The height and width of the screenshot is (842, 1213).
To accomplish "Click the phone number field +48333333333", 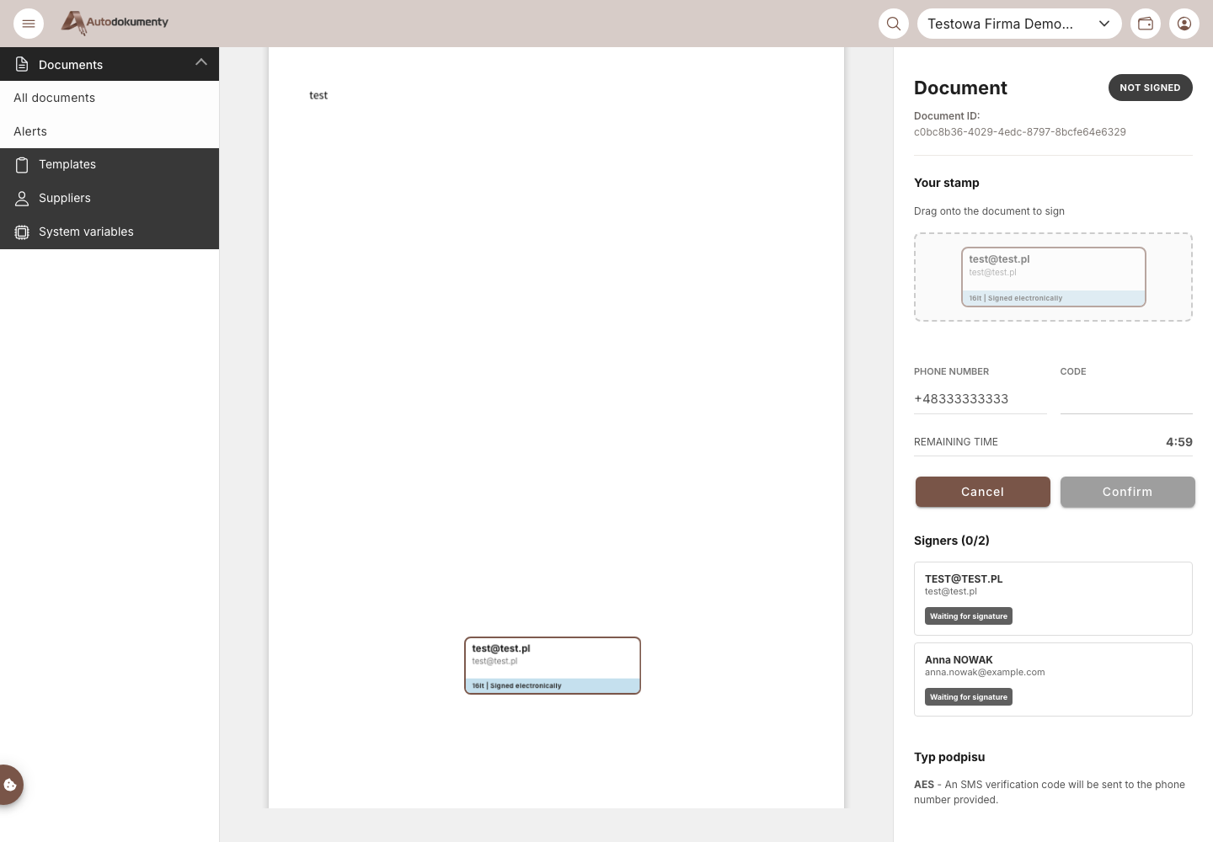I will (x=980, y=399).
